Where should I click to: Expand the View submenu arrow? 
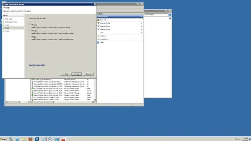(142, 33)
